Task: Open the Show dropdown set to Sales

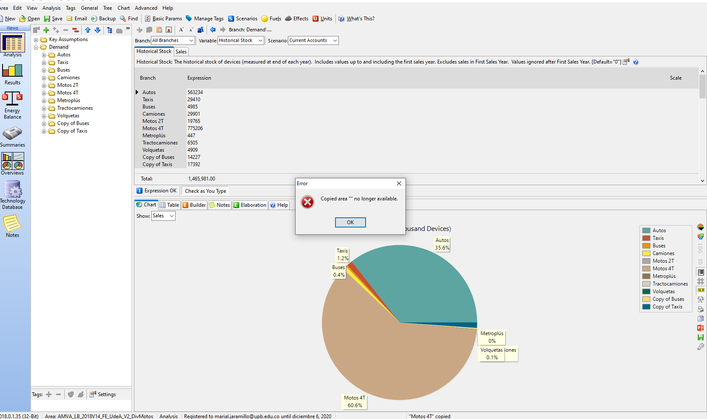Action: pos(163,216)
